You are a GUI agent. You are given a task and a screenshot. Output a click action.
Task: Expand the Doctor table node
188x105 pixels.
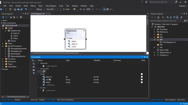point(6,41)
